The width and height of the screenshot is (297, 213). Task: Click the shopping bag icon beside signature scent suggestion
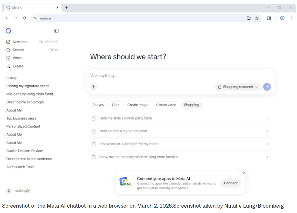(x=94, y=131)
